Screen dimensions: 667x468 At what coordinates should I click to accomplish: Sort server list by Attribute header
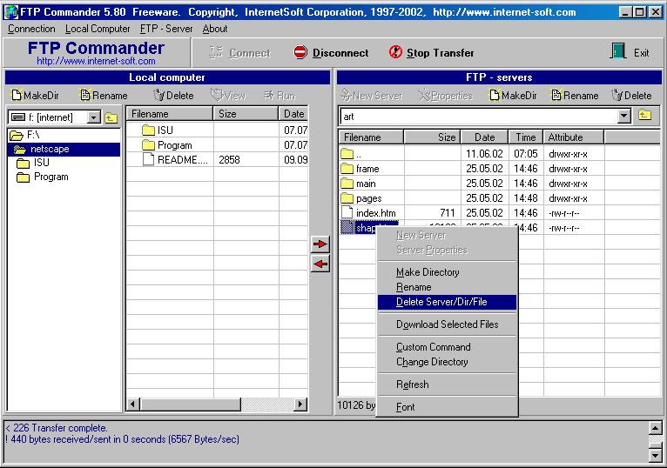coord(574,137)
